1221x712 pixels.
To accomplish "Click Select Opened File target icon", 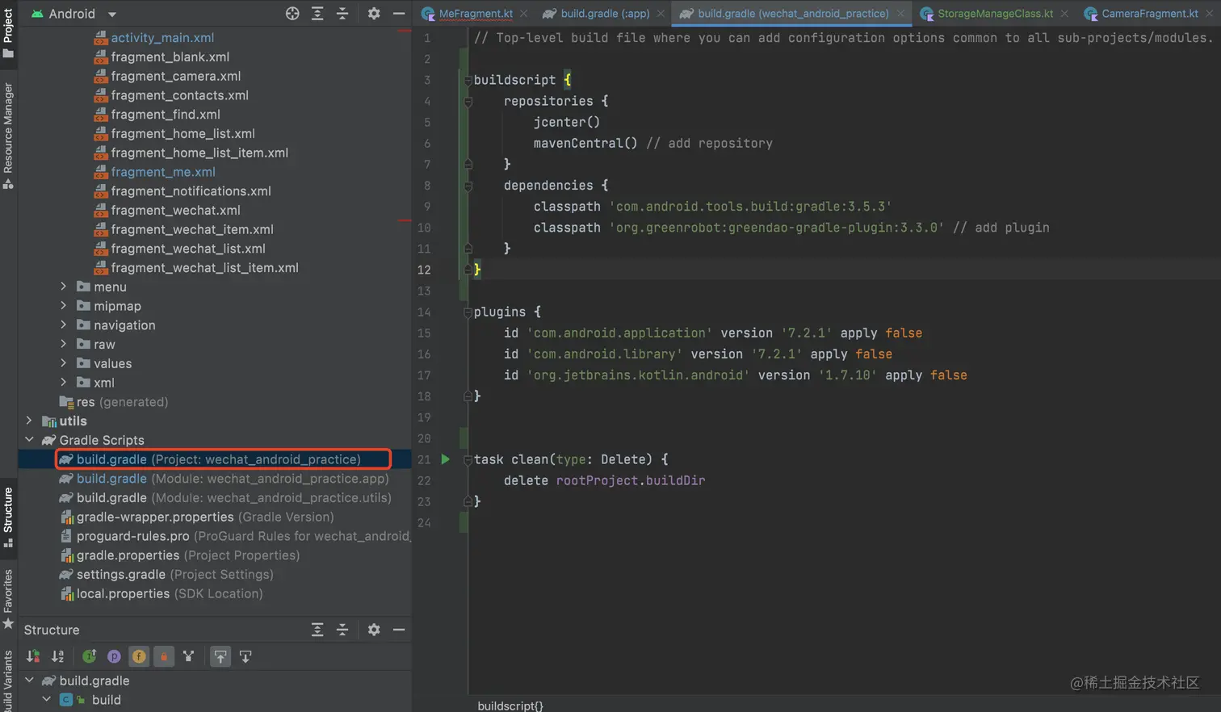I will coord(292,14).
